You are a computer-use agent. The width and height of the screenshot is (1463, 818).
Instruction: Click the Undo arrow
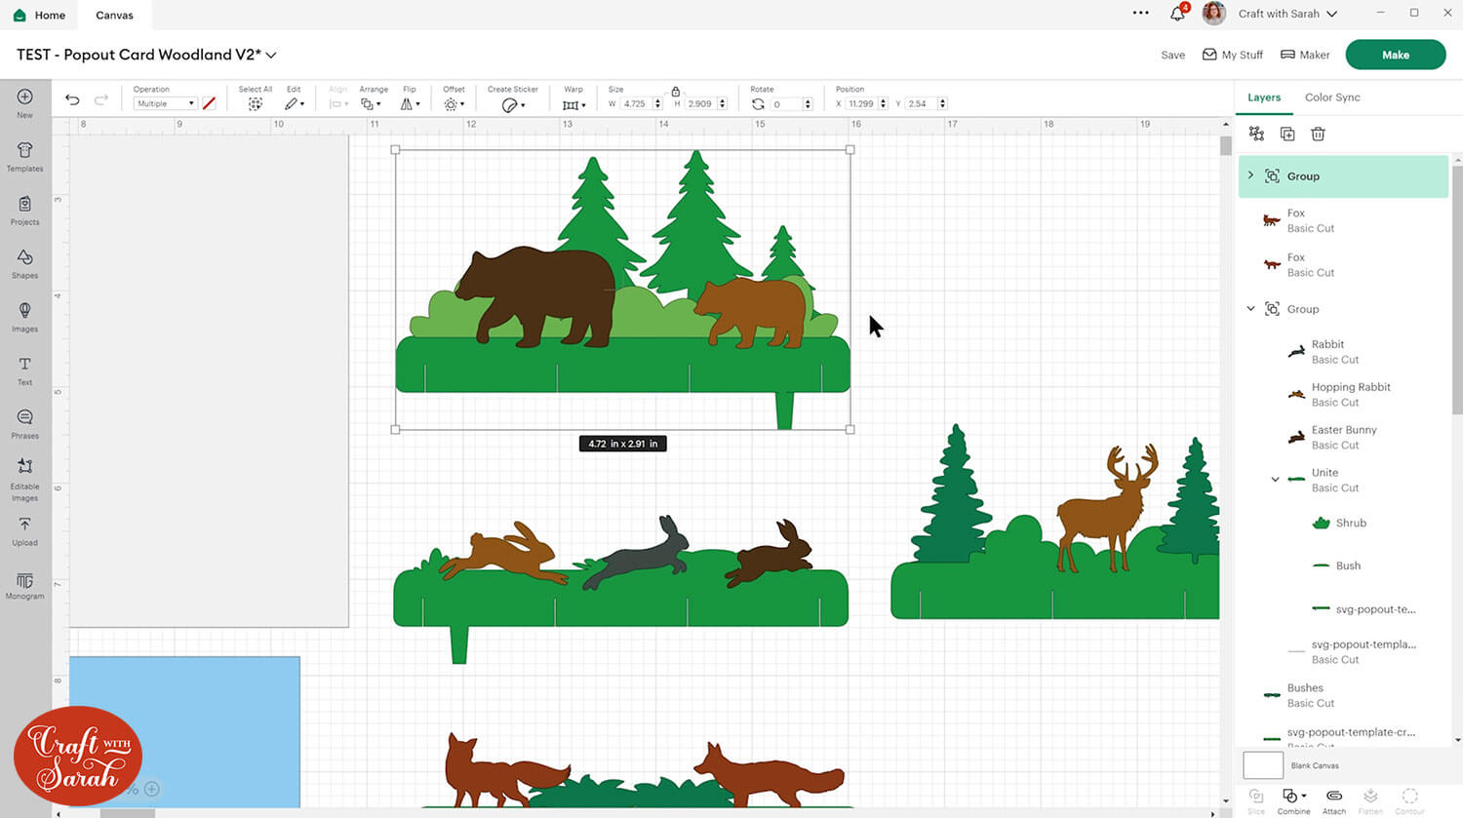[72, 100]
